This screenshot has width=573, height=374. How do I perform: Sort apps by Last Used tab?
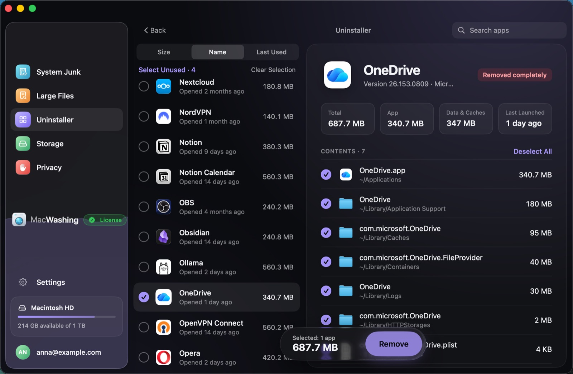(x=271, y=52)
